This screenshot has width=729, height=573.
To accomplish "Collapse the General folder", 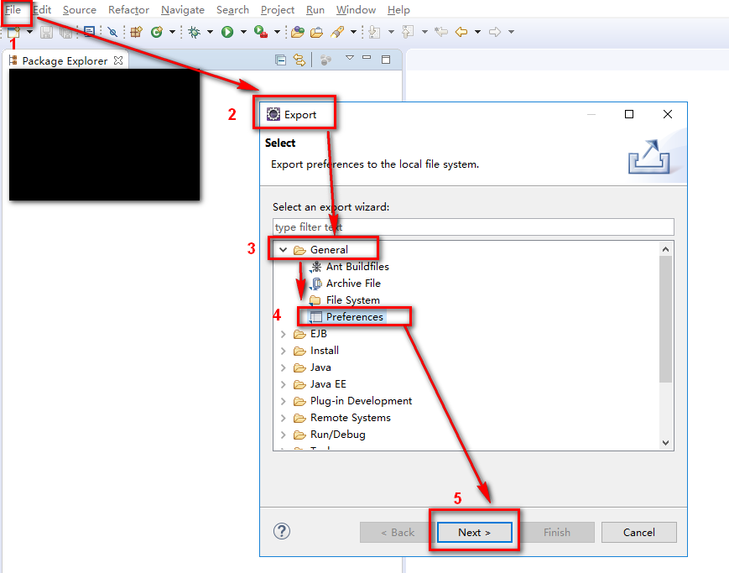I will [x=284, y=250].
